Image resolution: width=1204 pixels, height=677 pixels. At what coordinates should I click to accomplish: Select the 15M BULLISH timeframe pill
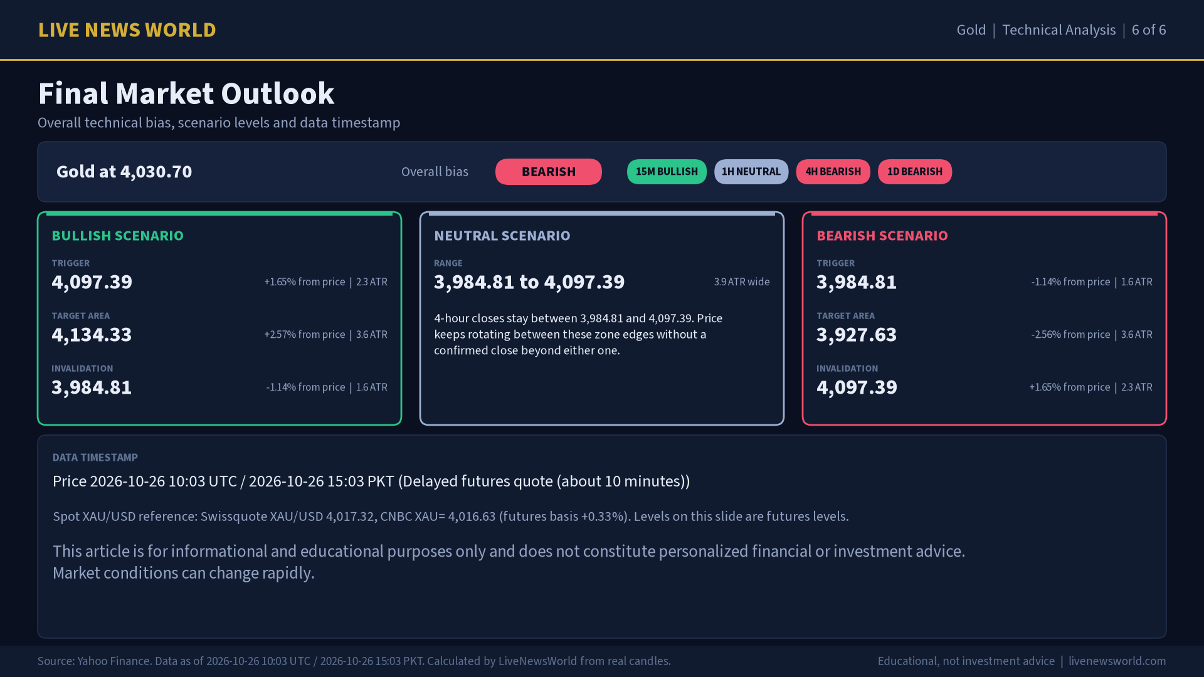coord(667,172)
